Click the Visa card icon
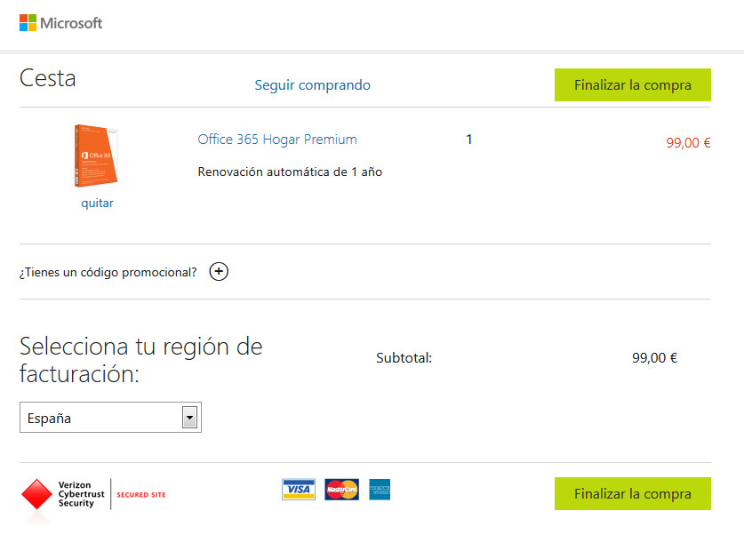Image resolution: width=744 pixels, height=551 pixels. pos(299,490)
